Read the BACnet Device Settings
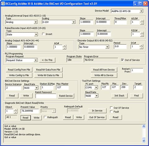 click(12, 96)
